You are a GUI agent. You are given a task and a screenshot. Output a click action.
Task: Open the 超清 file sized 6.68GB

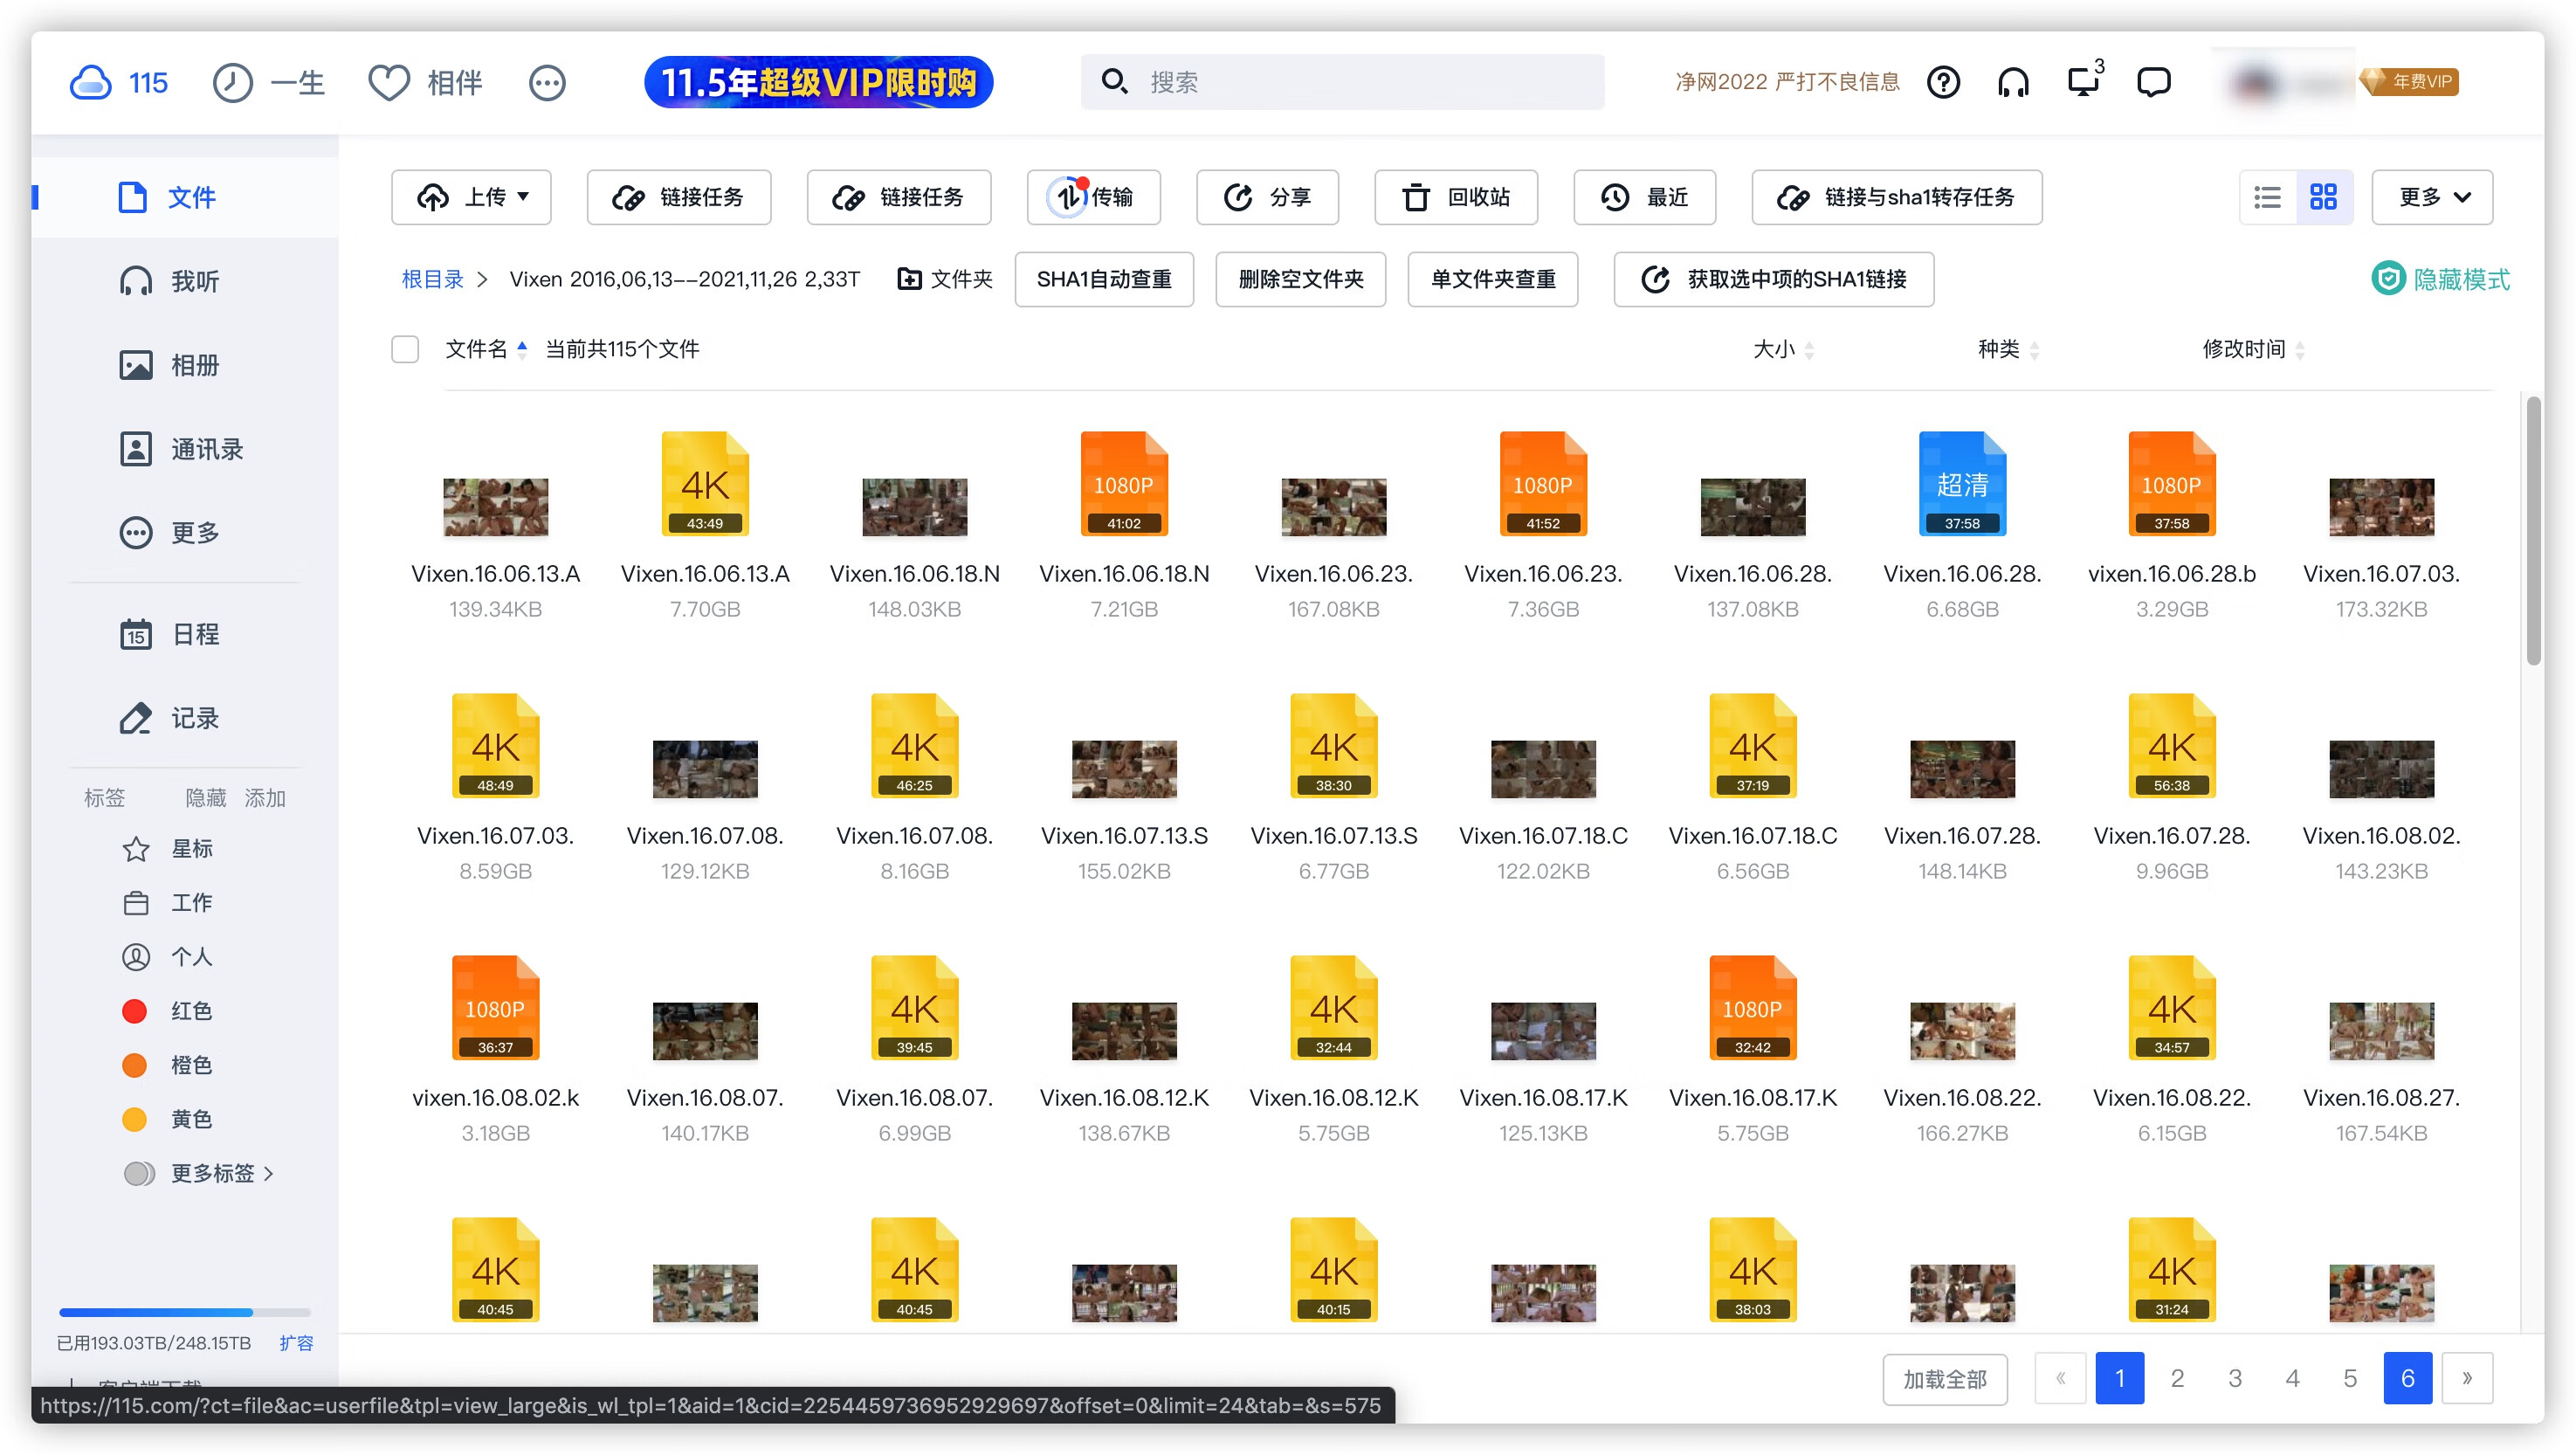1962,484
